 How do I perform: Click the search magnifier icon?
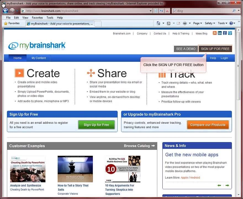tap(234, 11)
